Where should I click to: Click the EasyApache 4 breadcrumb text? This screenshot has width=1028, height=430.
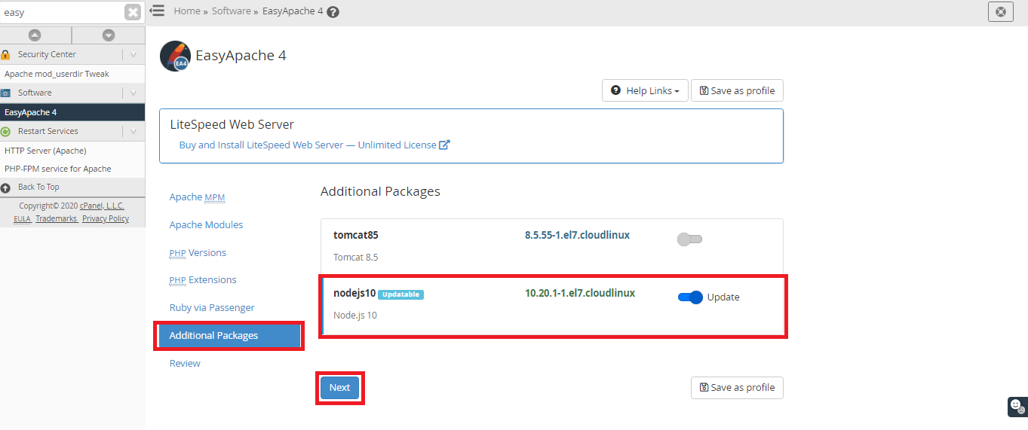(293, 11)
